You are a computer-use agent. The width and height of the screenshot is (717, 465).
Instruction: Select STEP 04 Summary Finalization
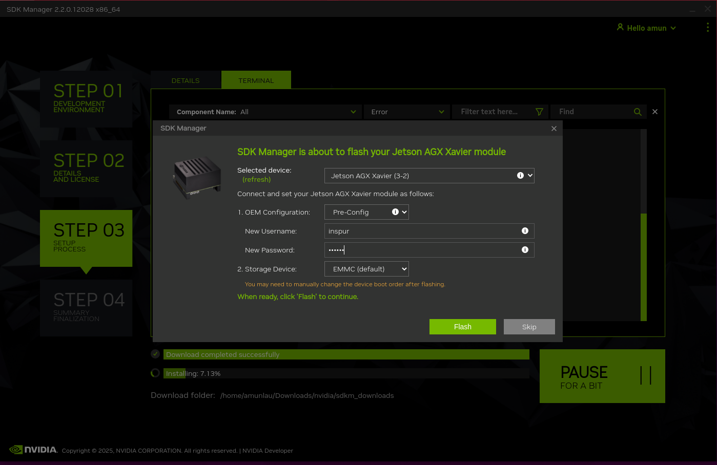pos(86,308)
